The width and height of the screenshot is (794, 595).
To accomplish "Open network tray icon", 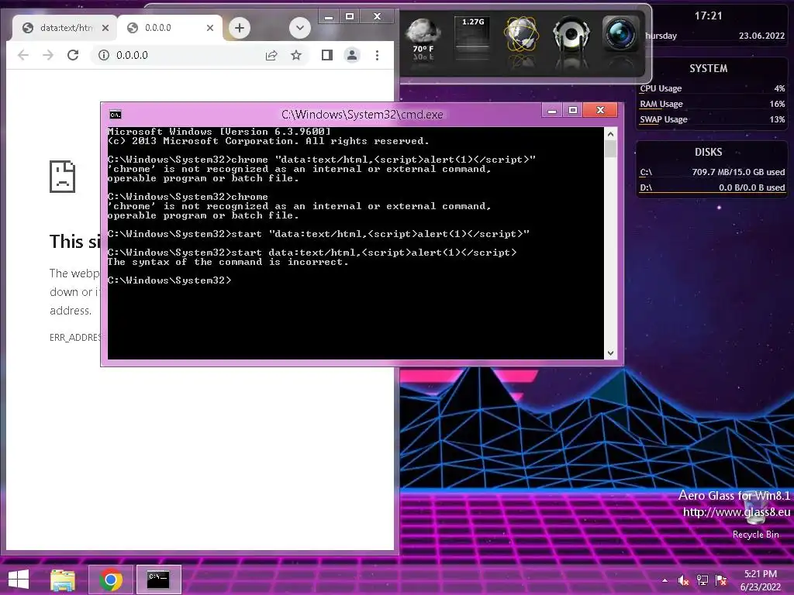I will click(703, 580).
